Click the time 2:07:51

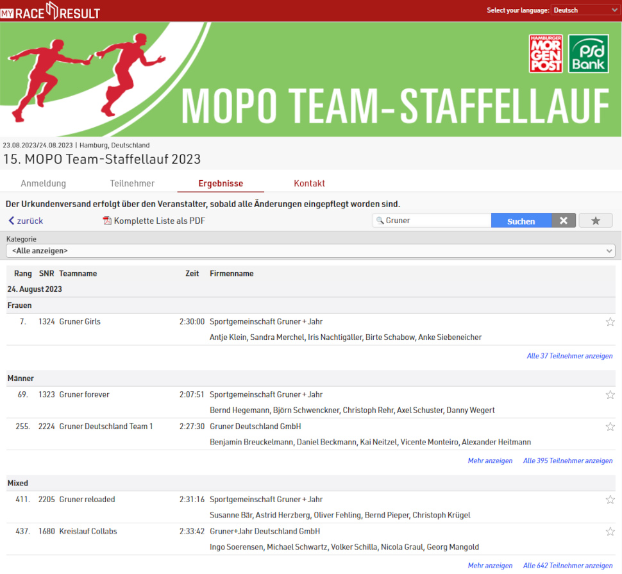(x=192, y=394)
